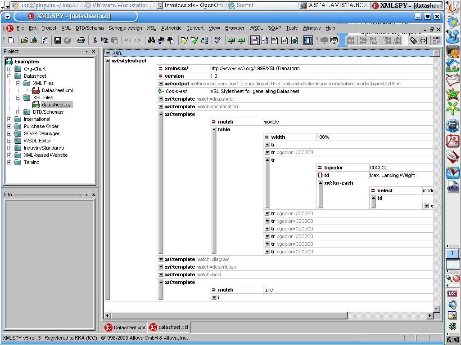Select Datasheet.xml in project tree
This screenshot has width=461, height=345.
point(57,90)
